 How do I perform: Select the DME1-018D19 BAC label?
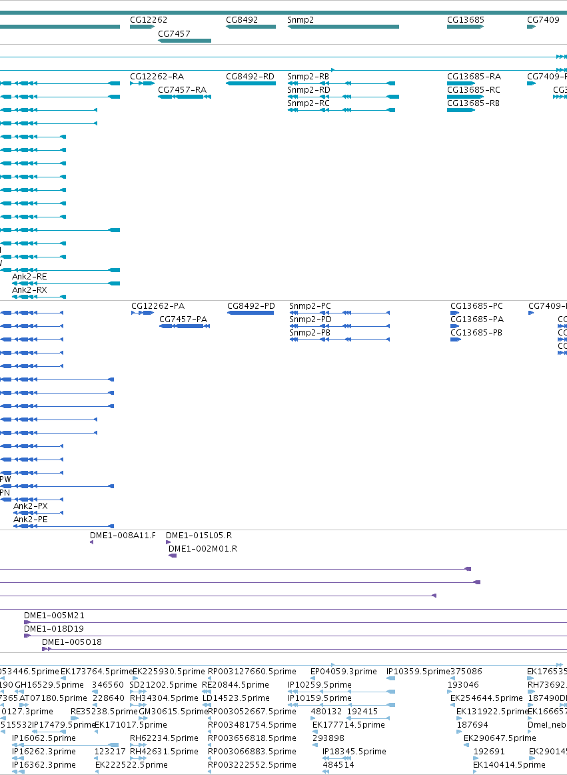tap(54, 629)
